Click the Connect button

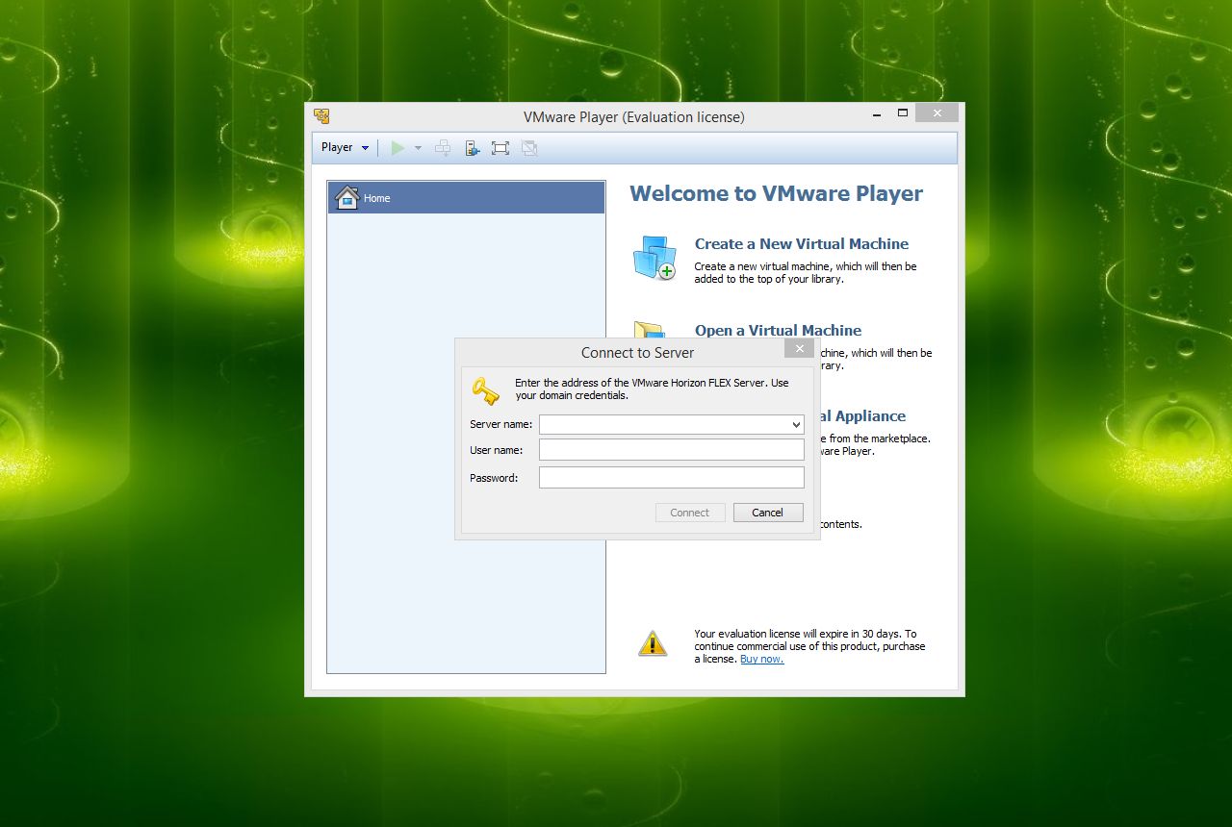coord(689,513)
